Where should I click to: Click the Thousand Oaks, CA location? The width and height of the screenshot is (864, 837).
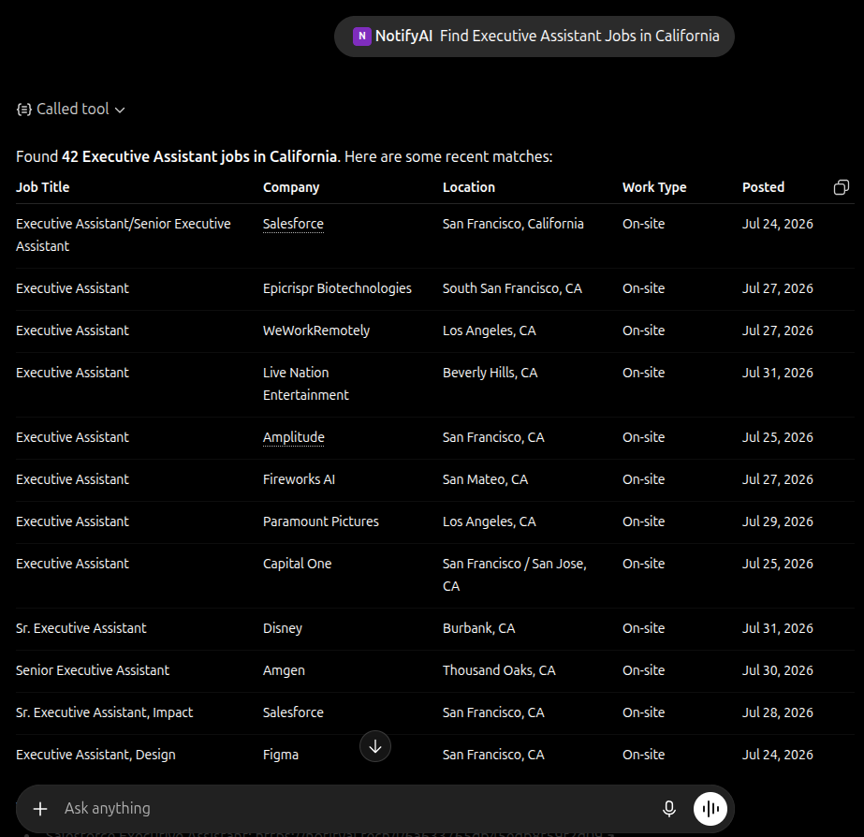click(499, 670)
